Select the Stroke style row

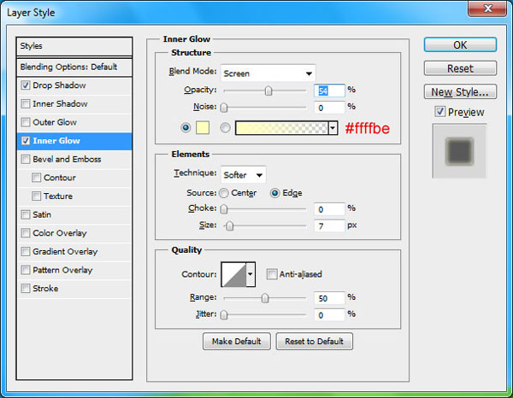(74, 289)
